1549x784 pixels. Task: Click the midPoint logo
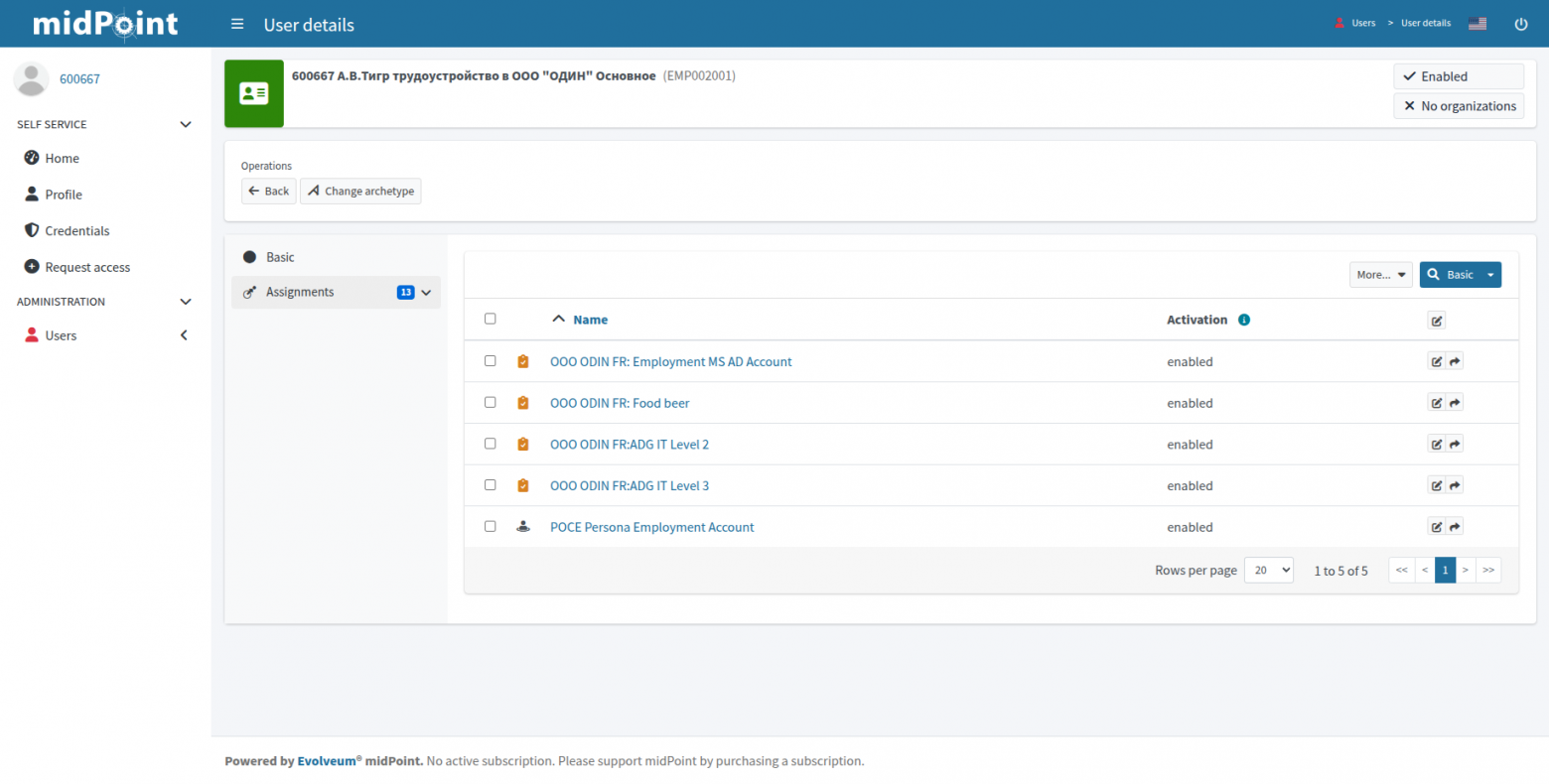[105, 24]
